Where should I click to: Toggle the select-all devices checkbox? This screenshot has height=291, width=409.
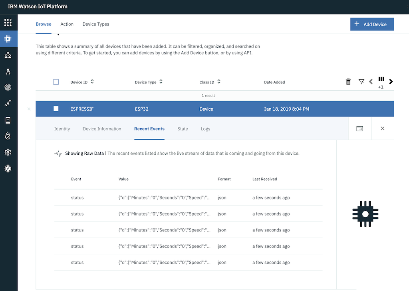point(56,82)
